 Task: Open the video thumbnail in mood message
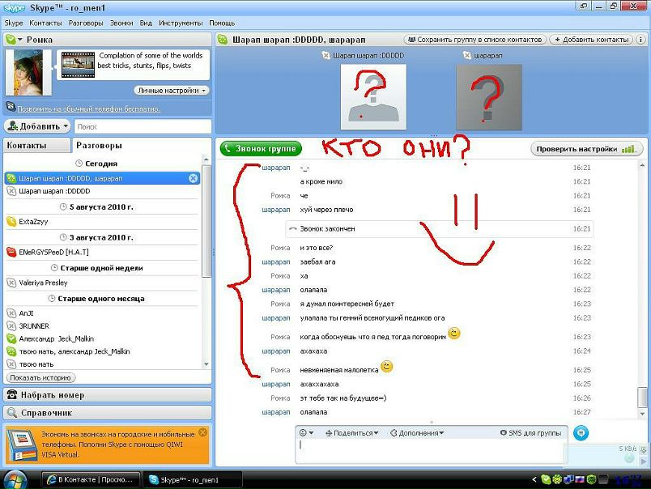78,66
